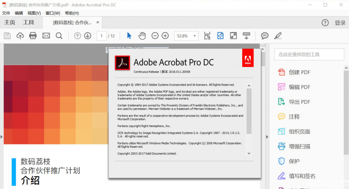The width and height of the screenshot is (349, 189).
Task: Open search with the magnifier icon
Action: tap(59, 36)
